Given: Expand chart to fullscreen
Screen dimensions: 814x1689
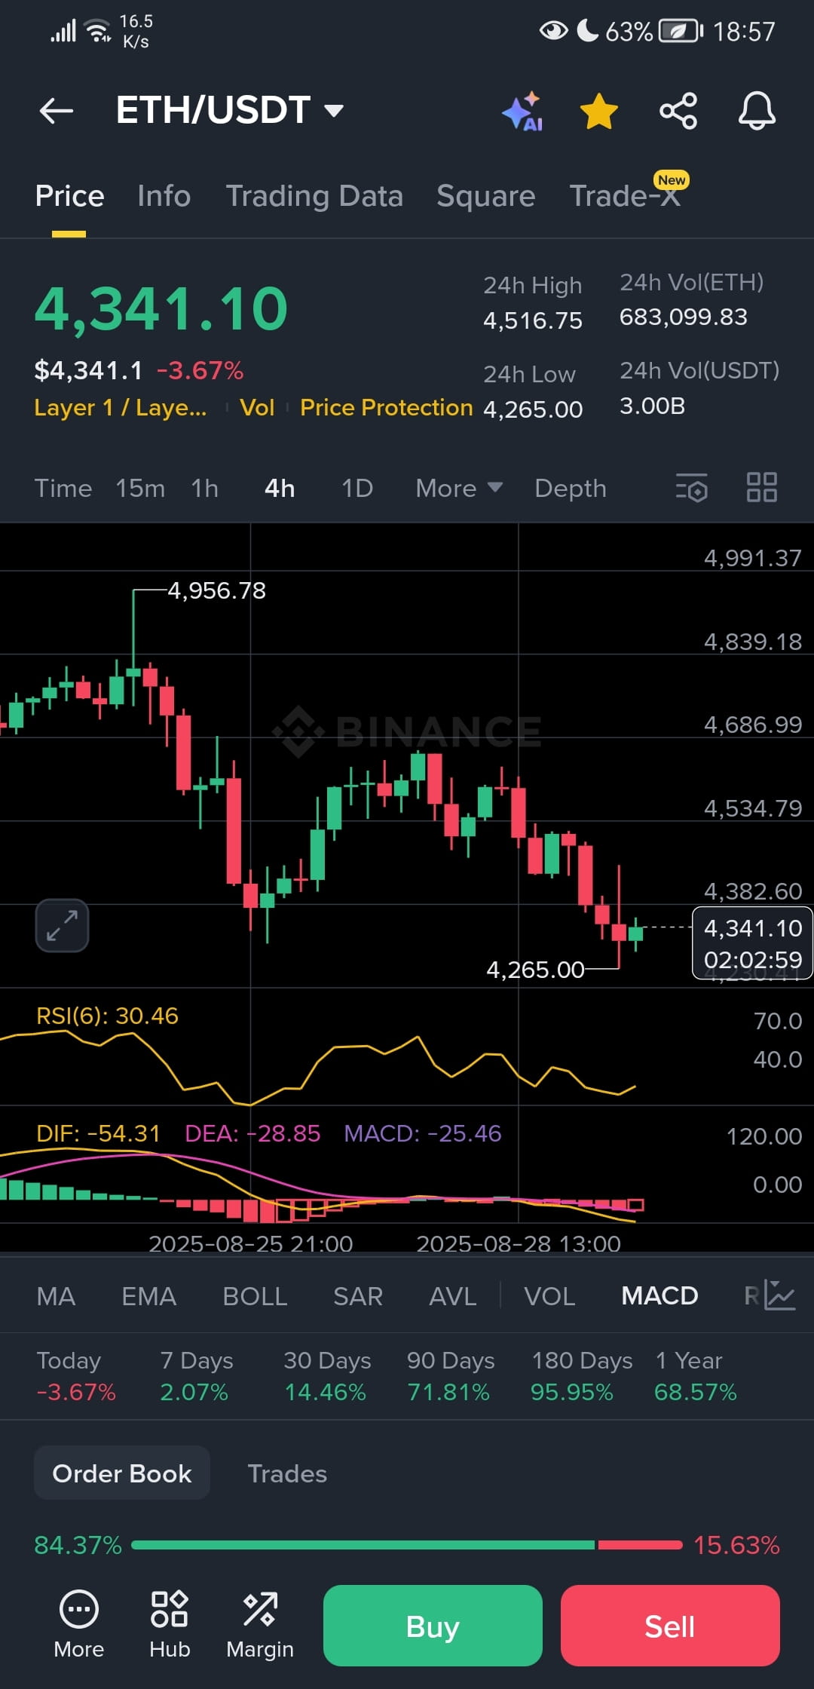Looking at the screenshot, I should pos(62,925).
